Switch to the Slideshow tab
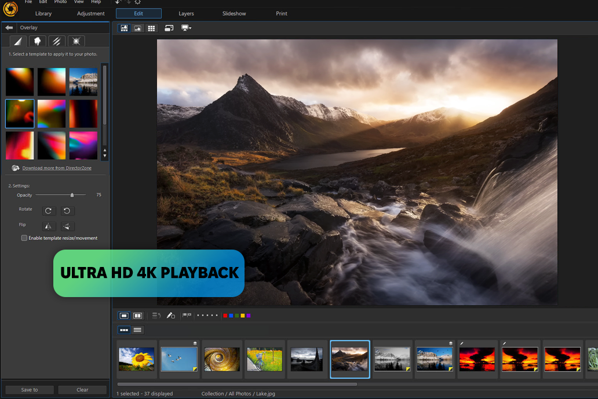 point(234,13)
